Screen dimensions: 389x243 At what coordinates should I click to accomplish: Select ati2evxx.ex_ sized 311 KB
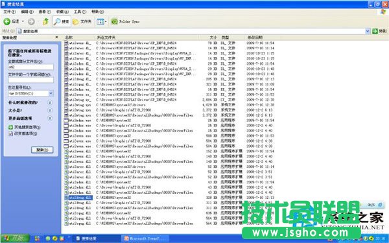80,95
